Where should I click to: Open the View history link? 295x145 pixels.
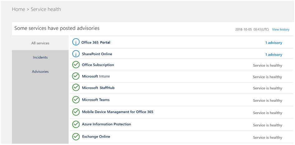point(281,30)
